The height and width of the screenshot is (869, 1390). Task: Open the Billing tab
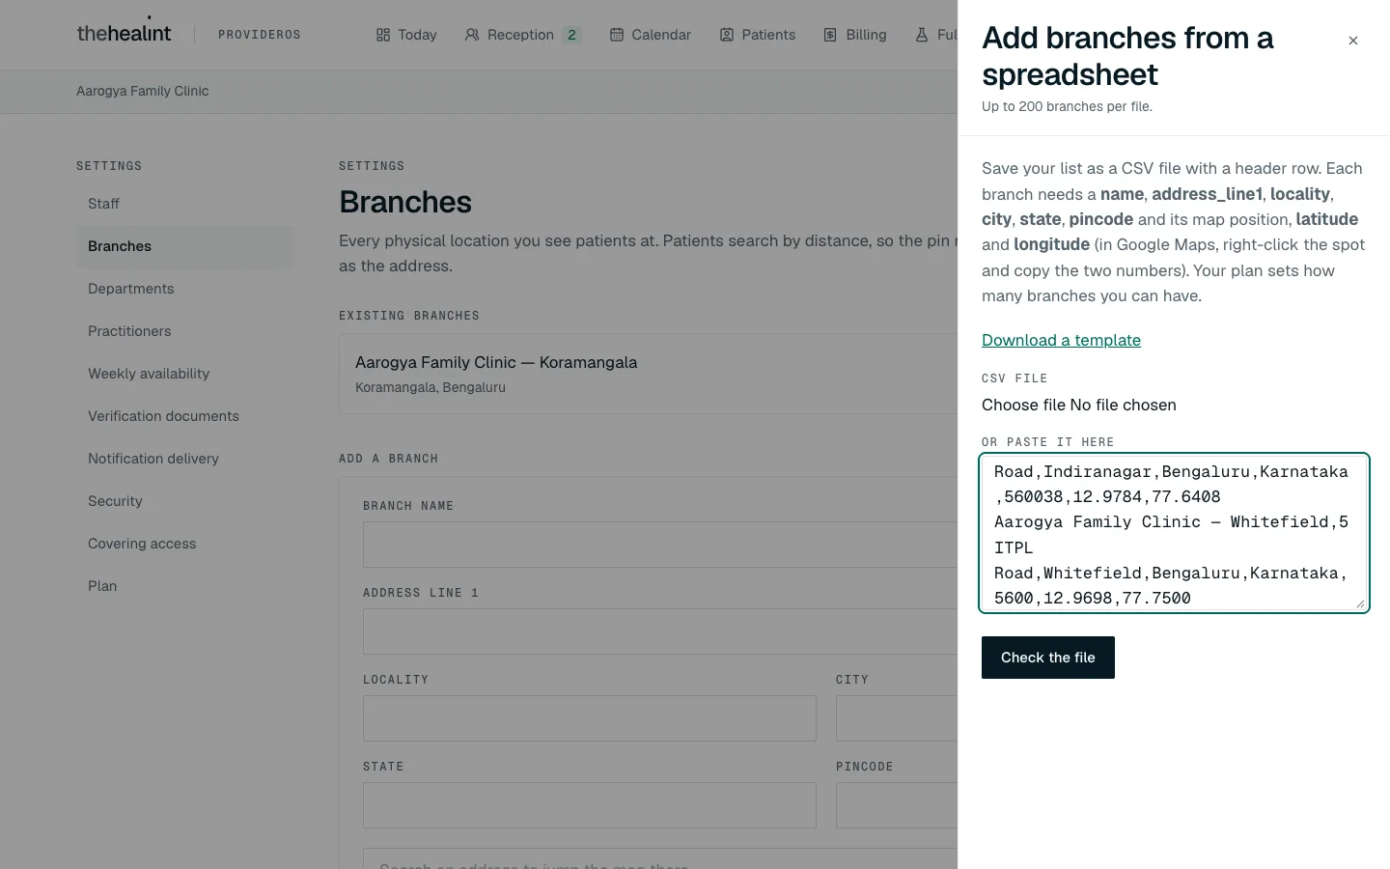(x=855, y=35)
